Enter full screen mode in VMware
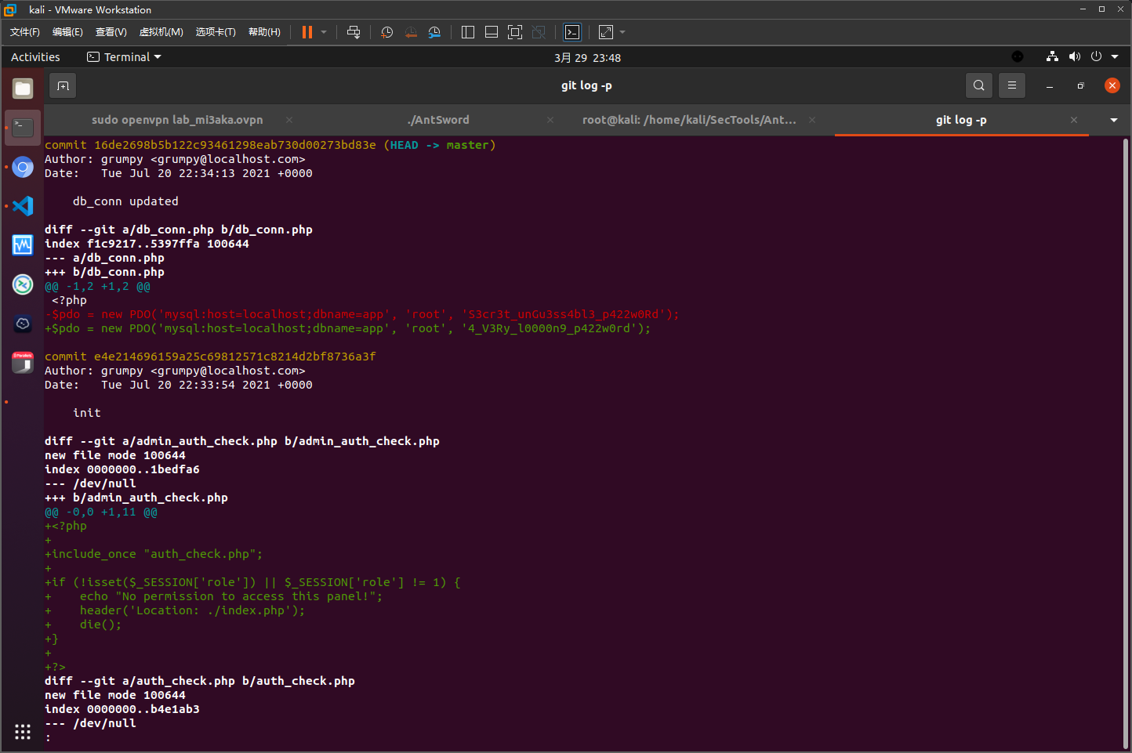This screenshot has width=1132, height=753. tap(515, 32)
